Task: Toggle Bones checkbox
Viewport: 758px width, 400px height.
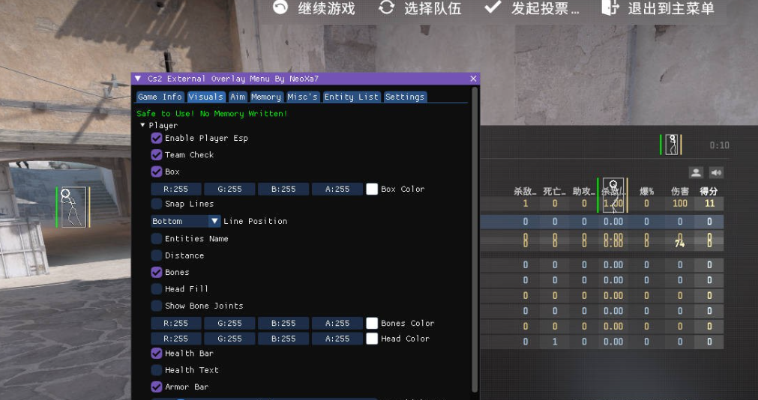Action: [x=157, y=272]
